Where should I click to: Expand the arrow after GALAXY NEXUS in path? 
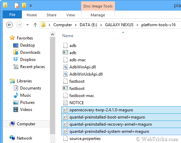point(137,25)
